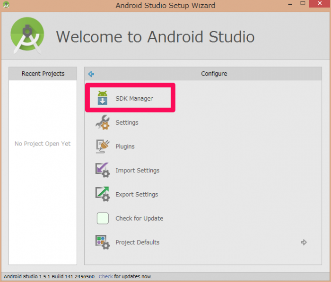Open Project Defaults label
The height and width of the screenshot is (282, 331).
tap(138, 242)
